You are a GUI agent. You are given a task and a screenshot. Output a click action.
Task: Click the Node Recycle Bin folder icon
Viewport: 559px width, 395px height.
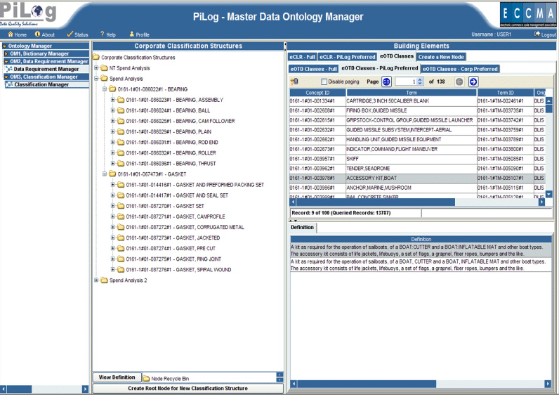pos(146,378)
